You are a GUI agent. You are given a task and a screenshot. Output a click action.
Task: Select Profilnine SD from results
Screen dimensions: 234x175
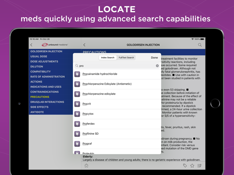117,134
